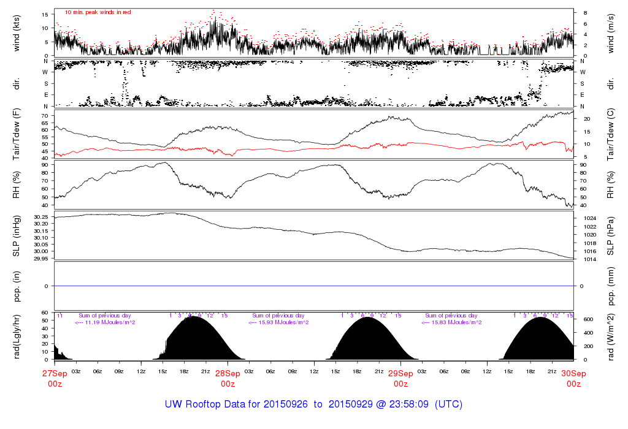Click the 'rad(Lgly/hr)' axis label

16,336
